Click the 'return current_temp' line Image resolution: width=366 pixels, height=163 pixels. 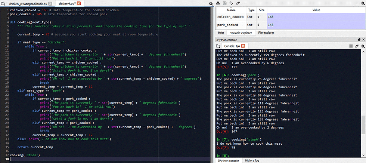pyautogui.click(x=35, y=147)
